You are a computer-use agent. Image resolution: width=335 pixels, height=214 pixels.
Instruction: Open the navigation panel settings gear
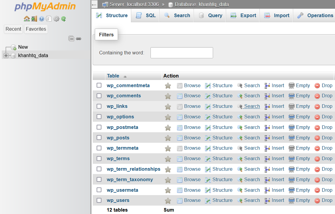(56, 19)
